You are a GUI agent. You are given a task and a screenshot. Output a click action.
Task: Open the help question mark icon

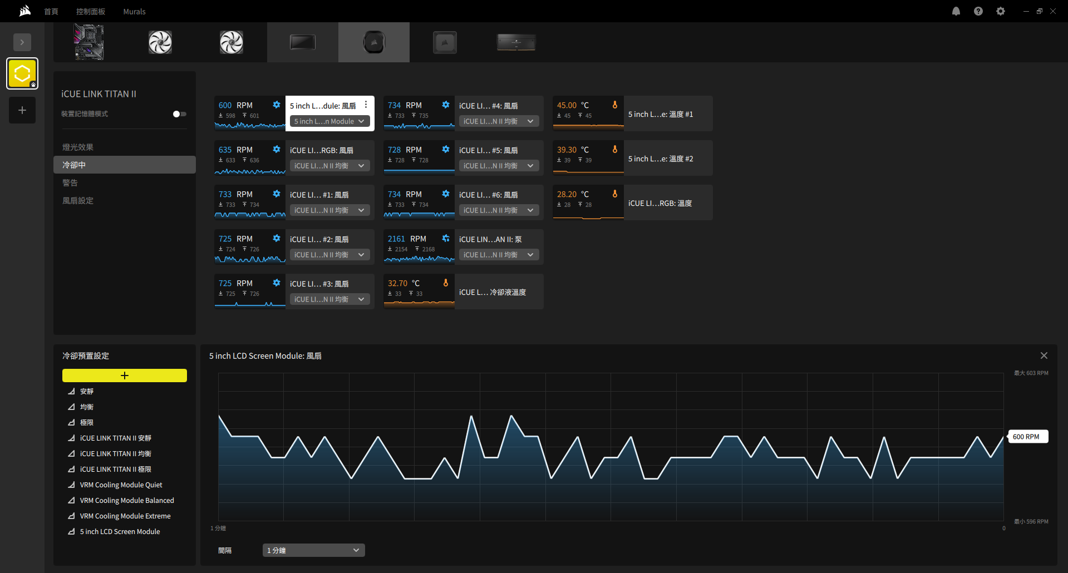(978, 11)
